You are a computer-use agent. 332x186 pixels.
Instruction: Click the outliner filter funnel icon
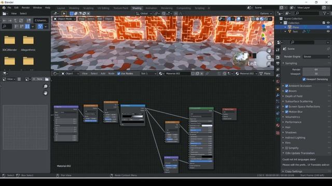(x=325, y=13)
